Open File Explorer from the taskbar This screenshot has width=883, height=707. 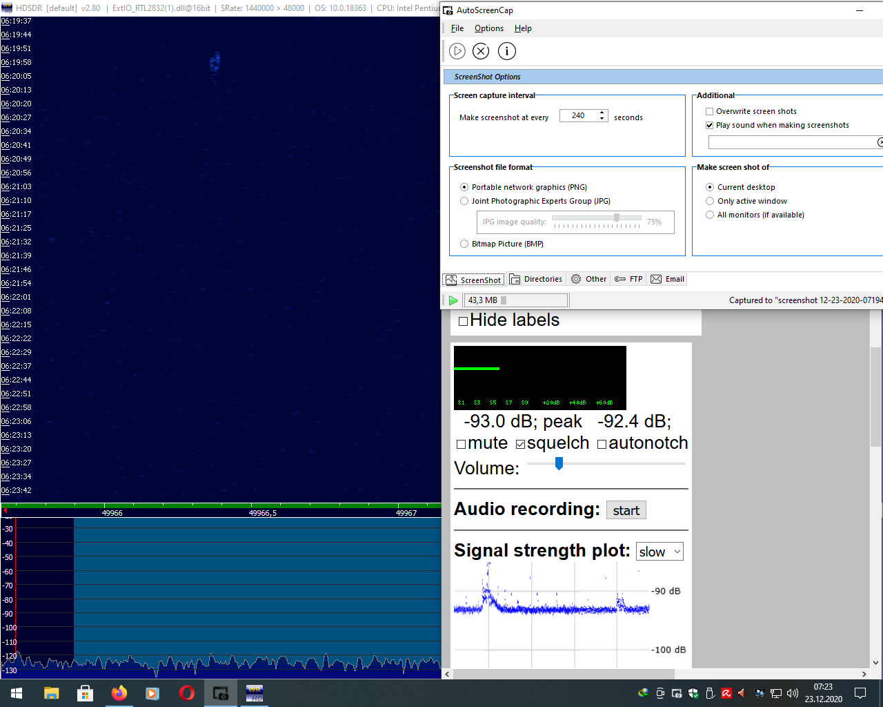tap(51, 693)
